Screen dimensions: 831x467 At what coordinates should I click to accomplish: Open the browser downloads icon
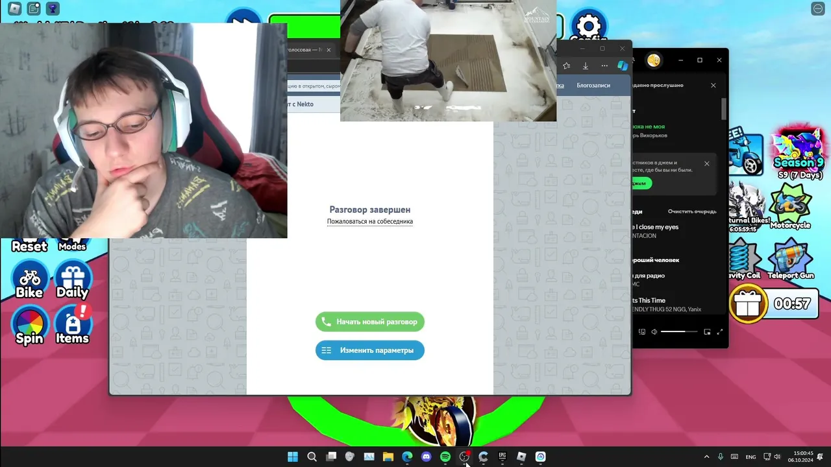(586, 66)
